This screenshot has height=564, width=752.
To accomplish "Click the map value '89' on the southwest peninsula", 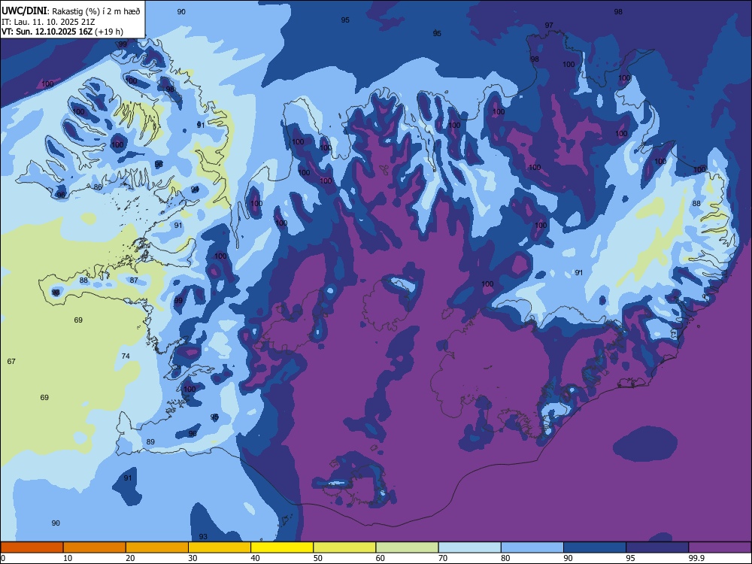I will [x=150, y=441].
